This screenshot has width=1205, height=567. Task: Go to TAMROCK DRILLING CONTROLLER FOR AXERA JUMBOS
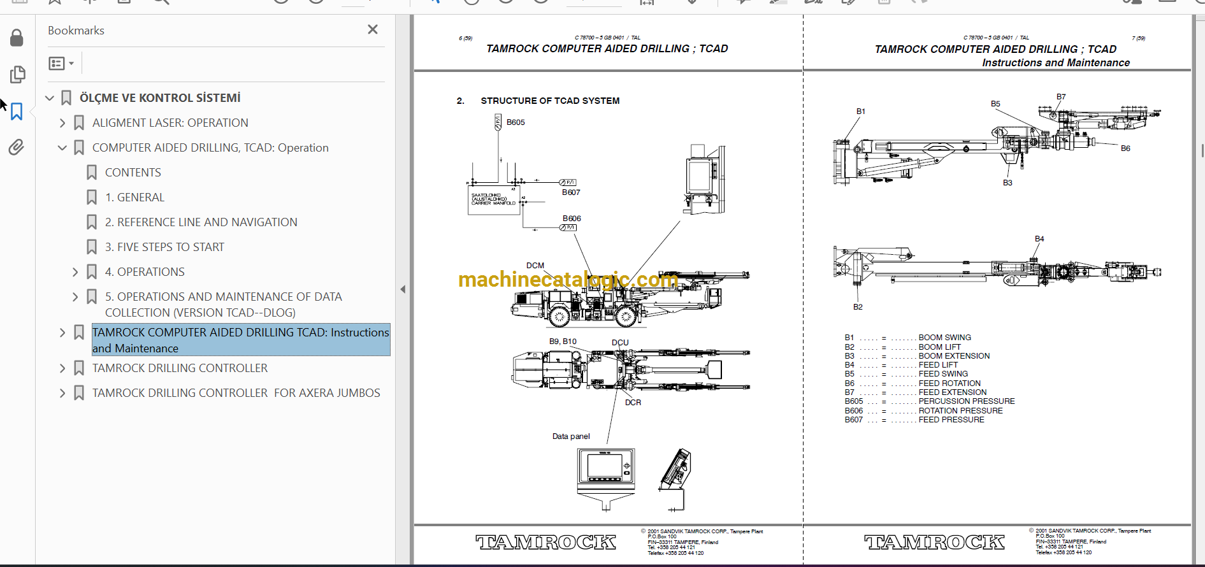(236, 393)
